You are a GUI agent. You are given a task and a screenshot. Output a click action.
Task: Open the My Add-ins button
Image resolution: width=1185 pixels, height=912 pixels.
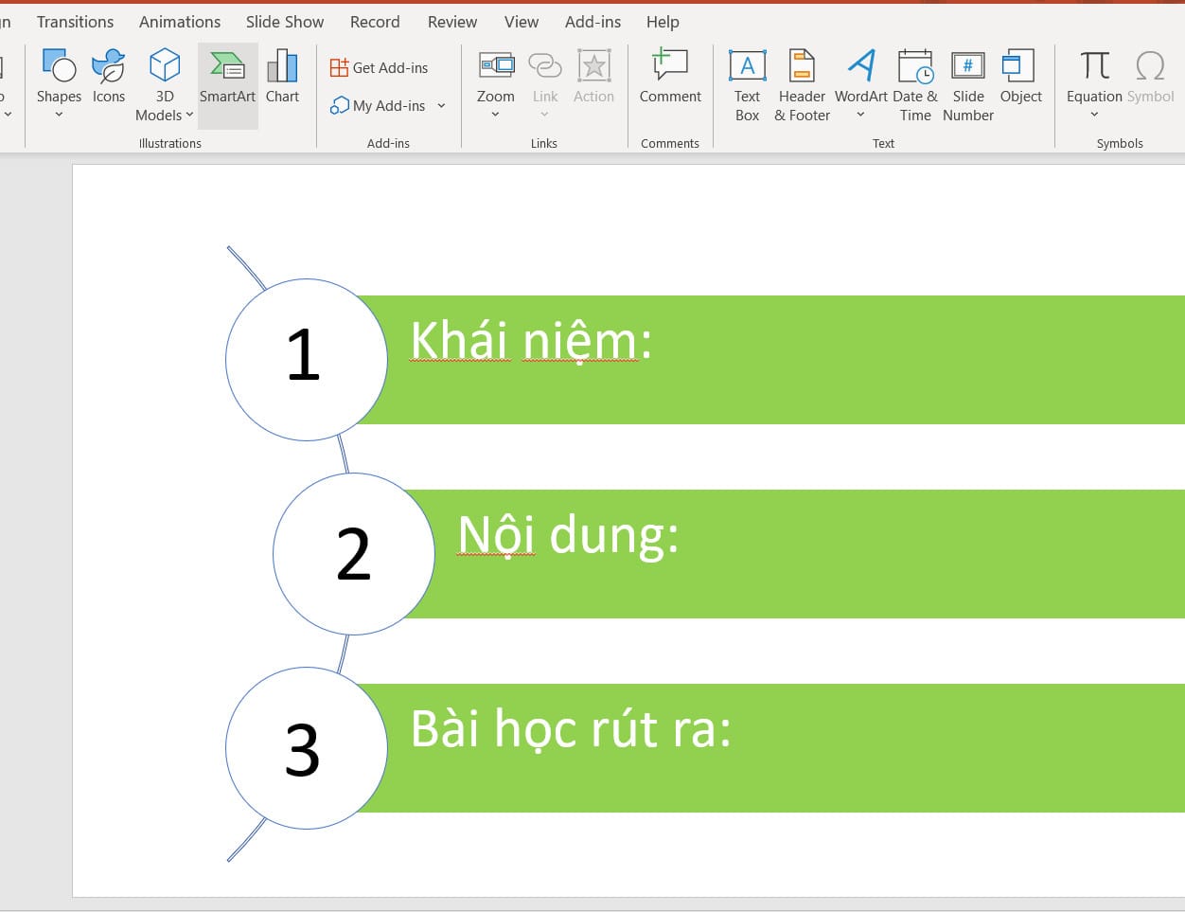tap(379, 105)
